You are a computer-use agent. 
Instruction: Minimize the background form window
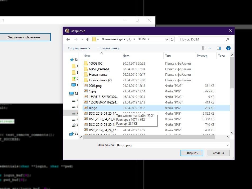[x=125, y=20]
